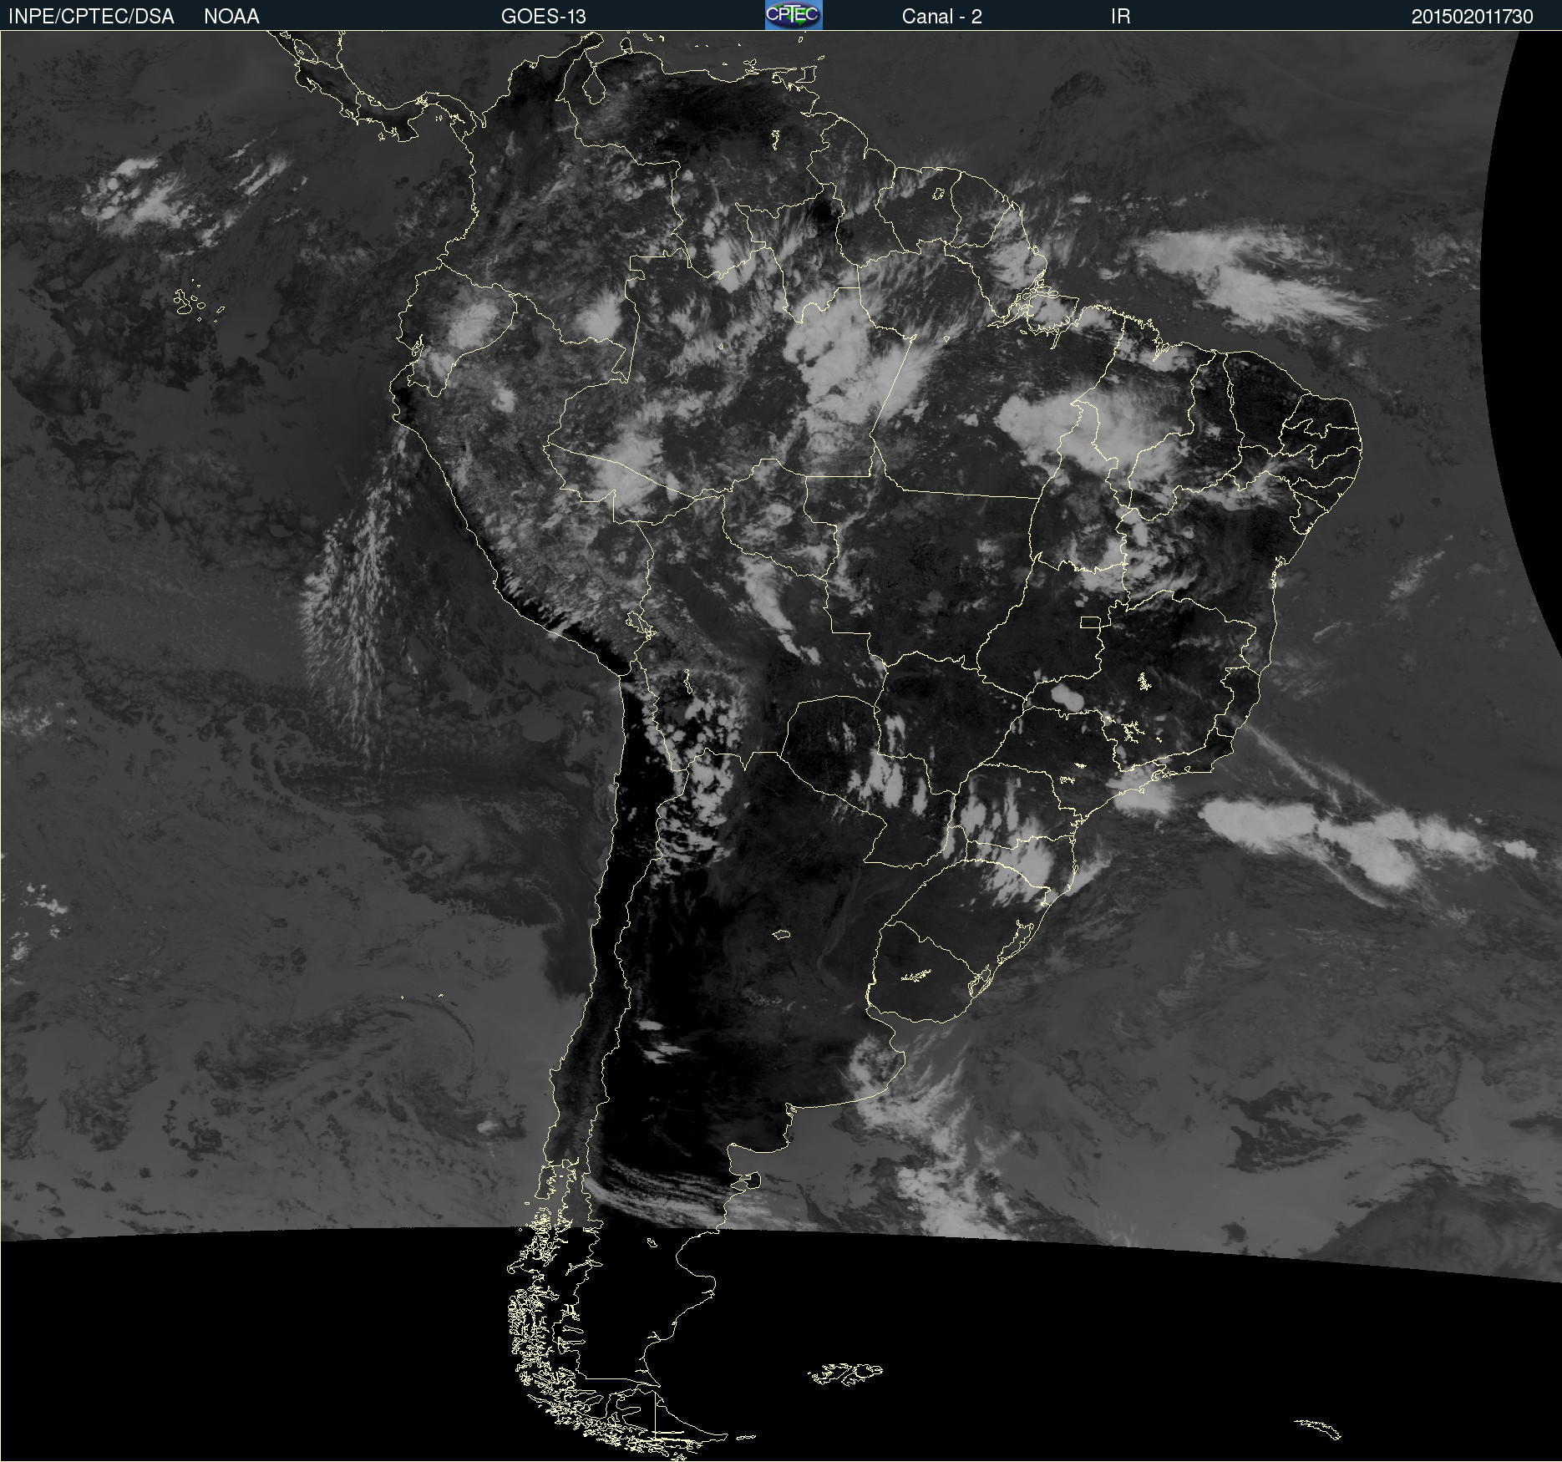This screenshot has width=1562, height=1462.
Task: Click the IR channel label
Action: pyautogui.click(x=1120, y=17)
